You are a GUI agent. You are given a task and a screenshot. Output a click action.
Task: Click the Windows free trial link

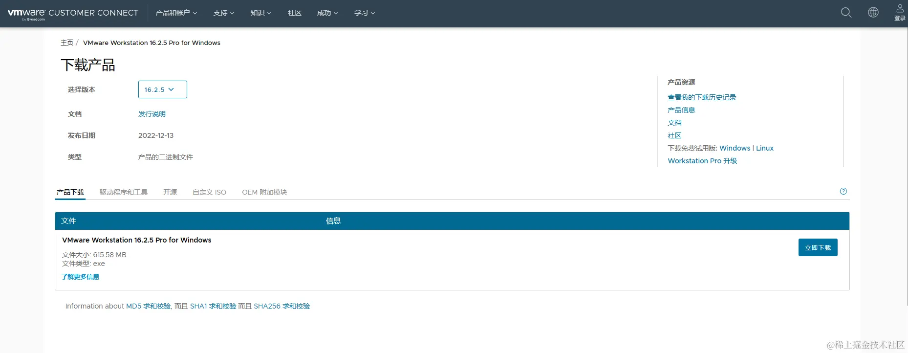coord(735,148)
